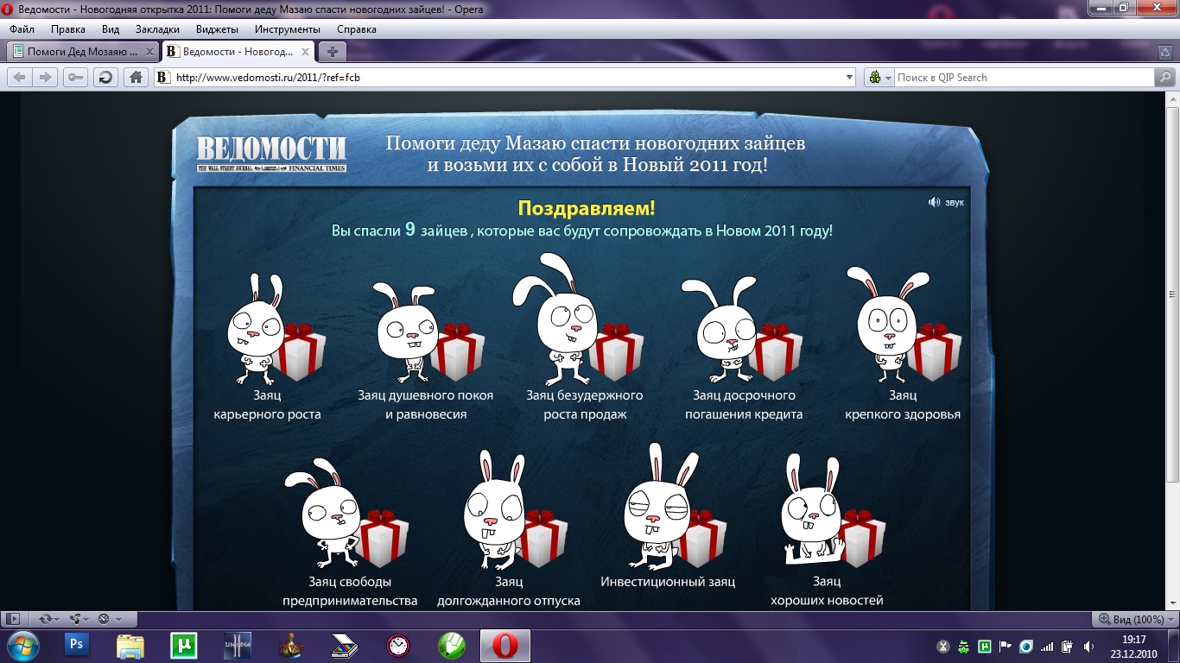Click the uTorrent tray icon
1180x663 pixels.
pos(985,647)
